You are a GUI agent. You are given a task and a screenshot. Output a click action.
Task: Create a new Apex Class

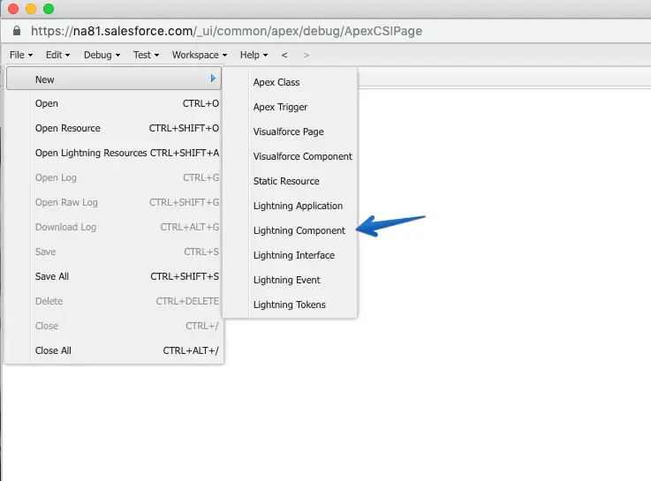pyautogui.click(x=290, y=82)
